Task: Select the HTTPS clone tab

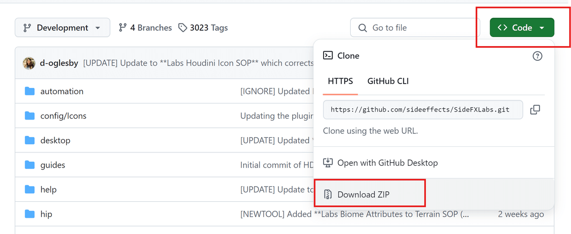Action: tap(340, 81)
